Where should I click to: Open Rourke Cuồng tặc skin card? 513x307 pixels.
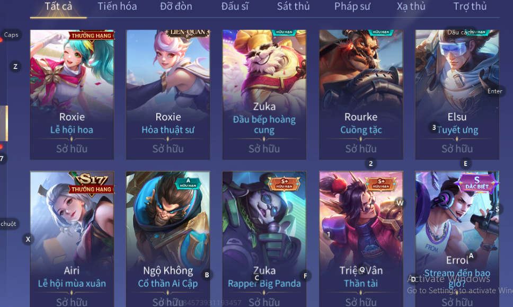pyautogui.click(x=361, y=94)
